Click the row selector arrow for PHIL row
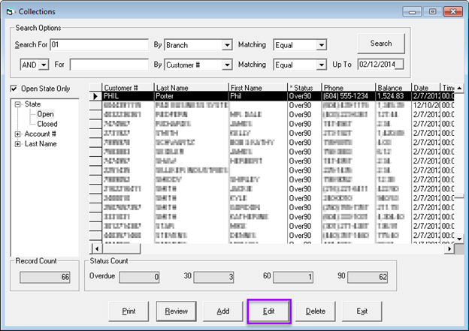This screenshot has height=331, width=469. click(95, 96)
